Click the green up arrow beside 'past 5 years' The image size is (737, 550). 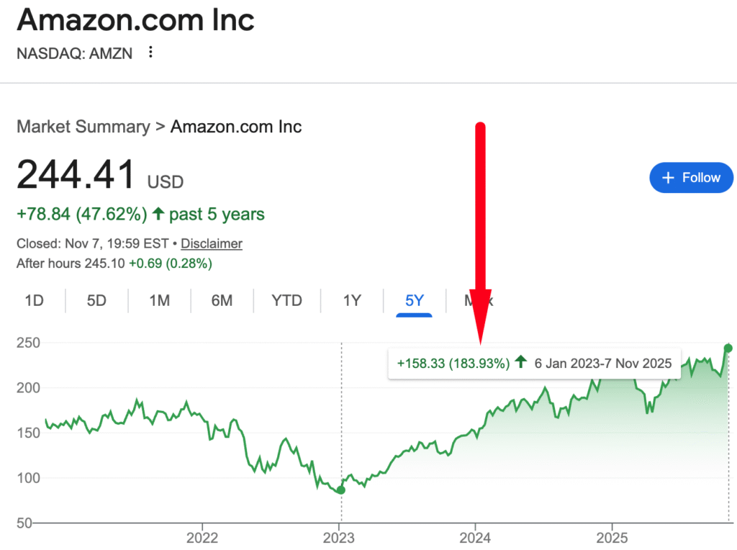point(159,215)
